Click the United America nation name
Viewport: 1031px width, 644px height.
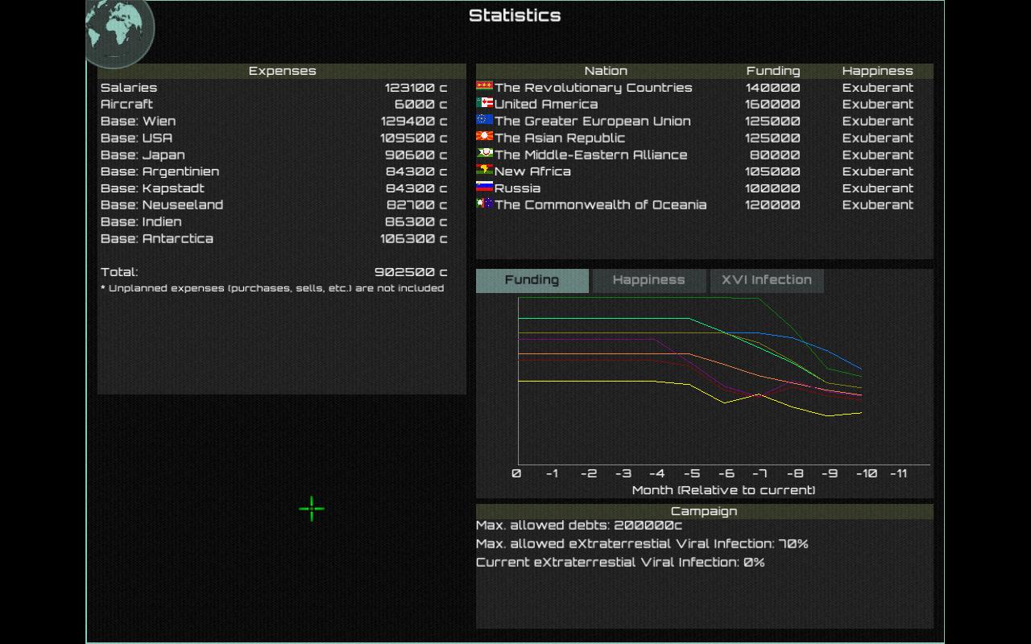coord(546,104)
